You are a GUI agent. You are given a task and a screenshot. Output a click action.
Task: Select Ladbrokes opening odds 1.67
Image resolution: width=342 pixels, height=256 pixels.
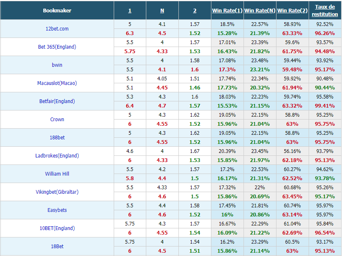point(194,151)
